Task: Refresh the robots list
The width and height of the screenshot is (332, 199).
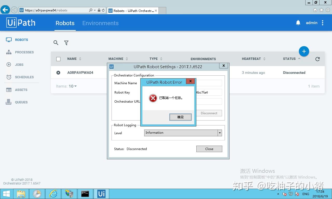Action: point(317,59)
